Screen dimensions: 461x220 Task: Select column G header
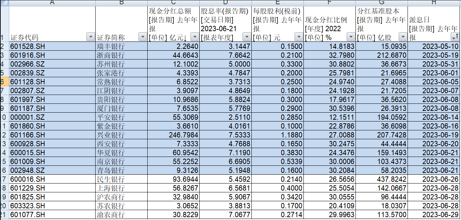click(382, 3)
